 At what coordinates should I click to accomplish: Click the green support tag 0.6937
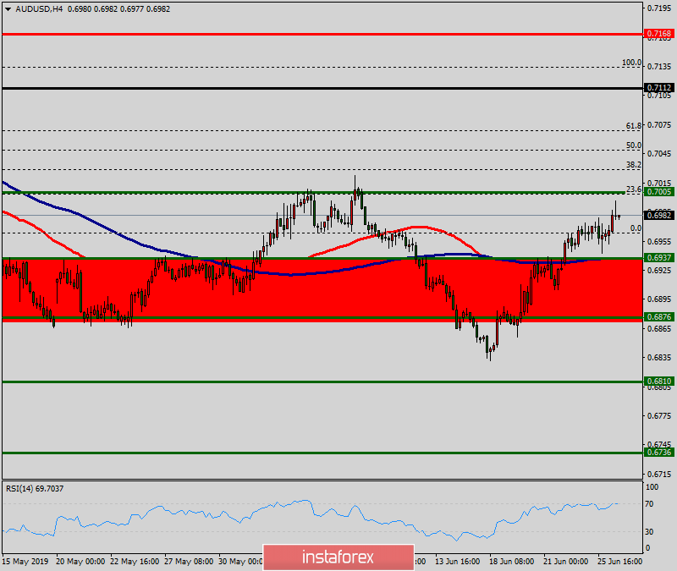point(658,255)
